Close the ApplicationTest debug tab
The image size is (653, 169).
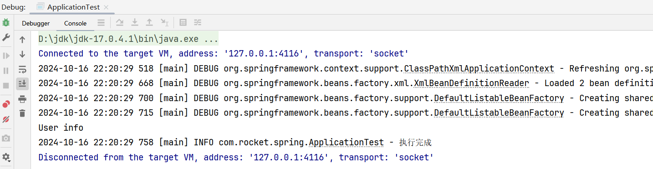107,7
